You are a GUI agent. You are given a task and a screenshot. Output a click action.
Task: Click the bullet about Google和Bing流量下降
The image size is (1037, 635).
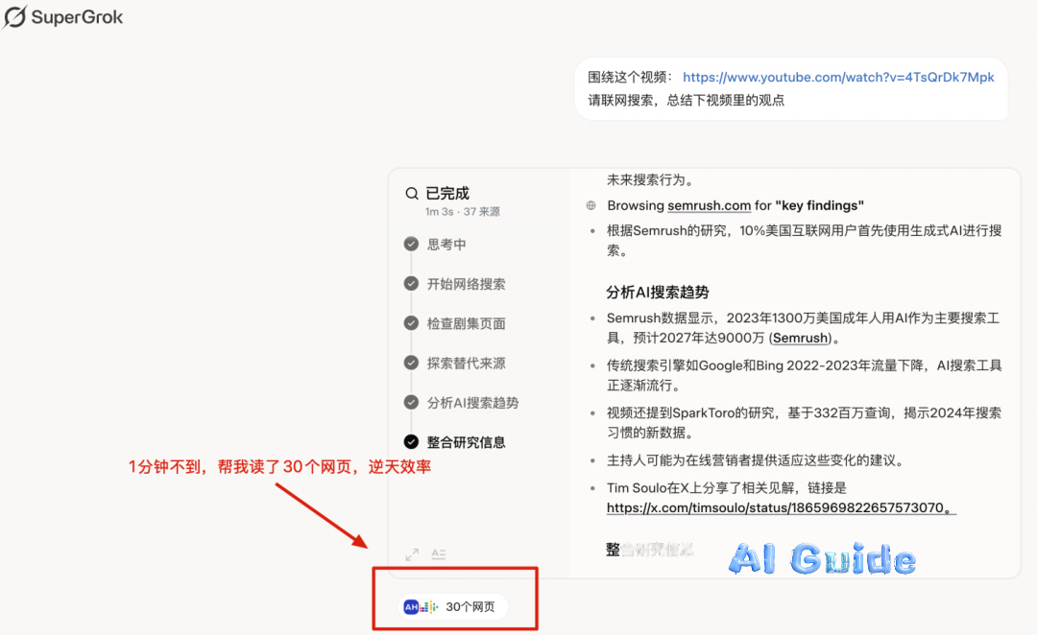coord(804,375)
